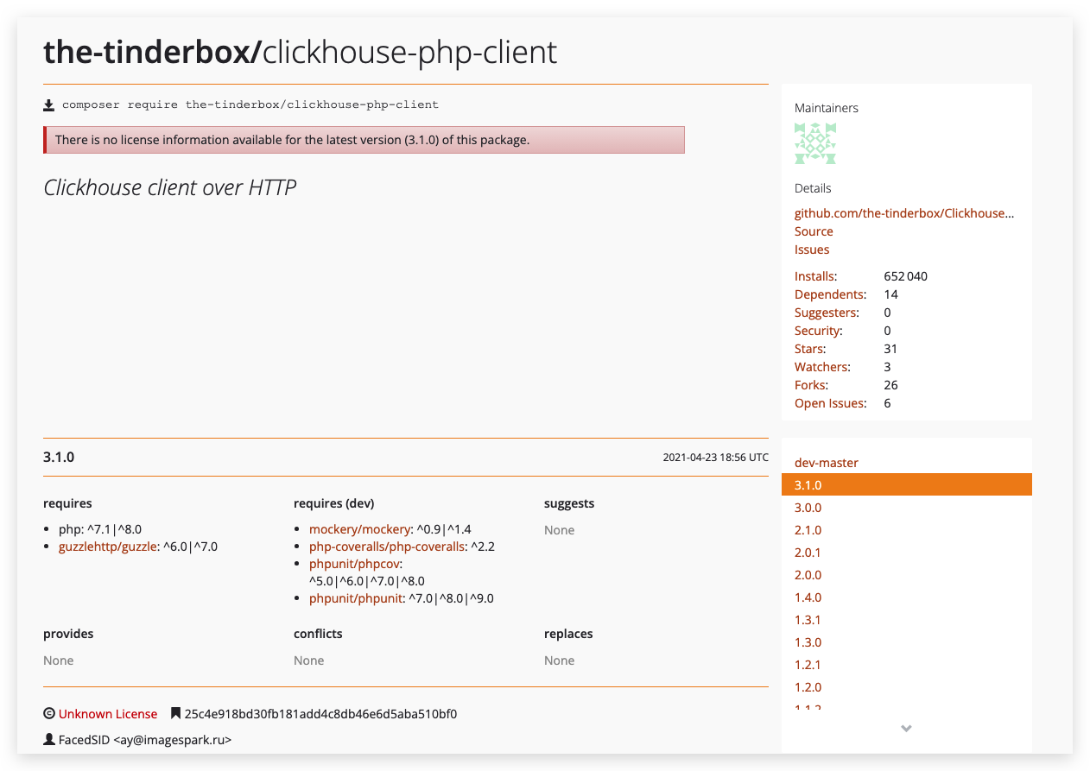The image size is (1090, 771).
Task: View the Suggesters list
Action: (827, 313)
